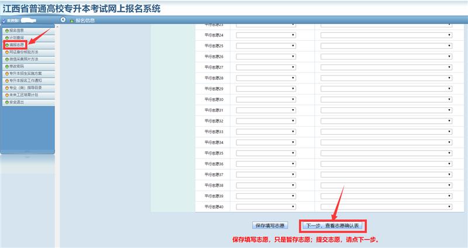This screenshot has height=248, width=468.
Task: Click the 平行志愿30 row label
Action: click(214, 99)
